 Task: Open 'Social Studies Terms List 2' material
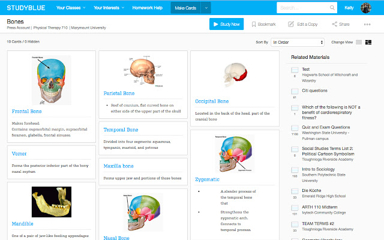328,151
